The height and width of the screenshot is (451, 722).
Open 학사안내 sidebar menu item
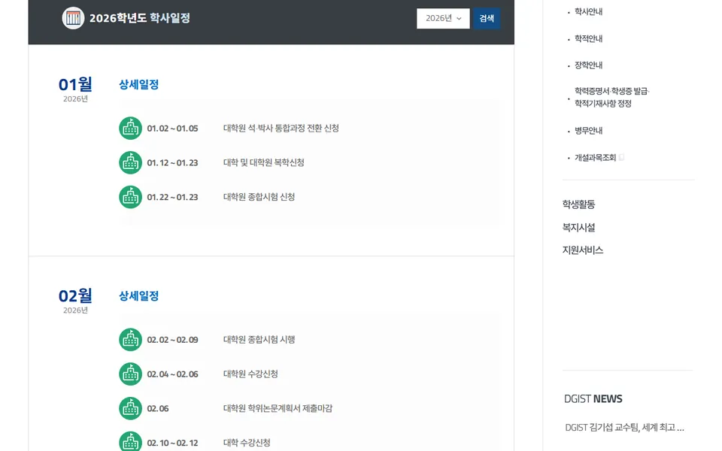coord(588,11)
